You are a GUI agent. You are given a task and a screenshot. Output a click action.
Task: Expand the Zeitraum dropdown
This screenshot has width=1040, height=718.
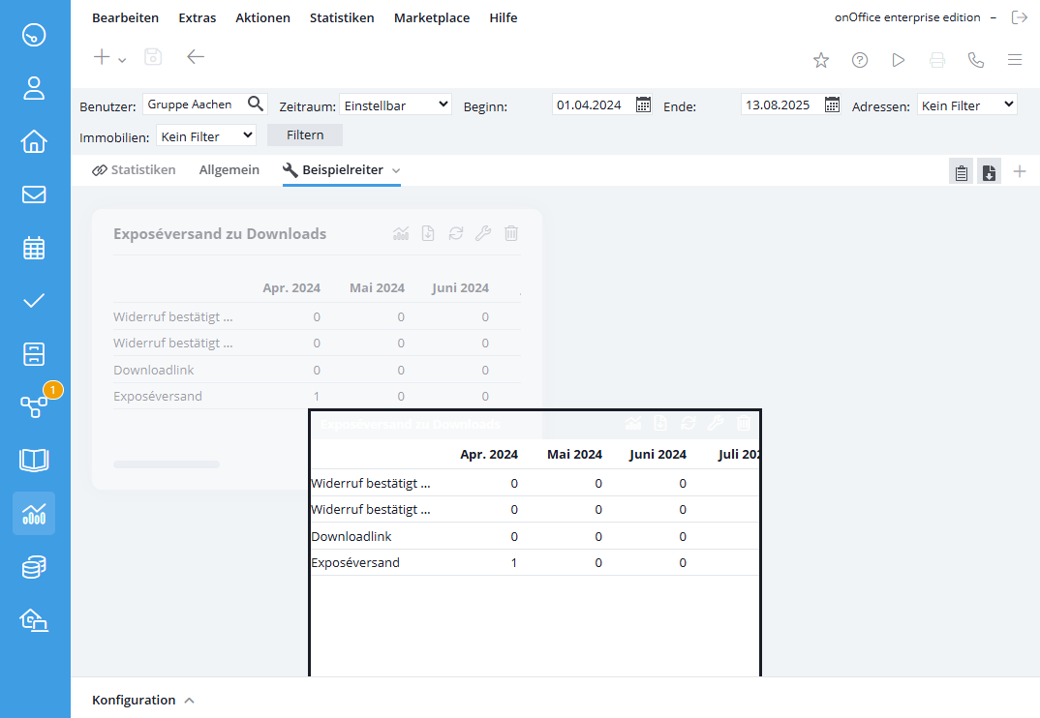click(x=395, y=105)
